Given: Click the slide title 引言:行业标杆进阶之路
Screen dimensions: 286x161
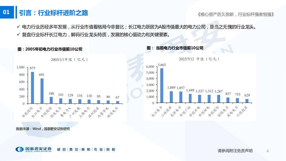Looking at the screenshot, I should (54, 13).
